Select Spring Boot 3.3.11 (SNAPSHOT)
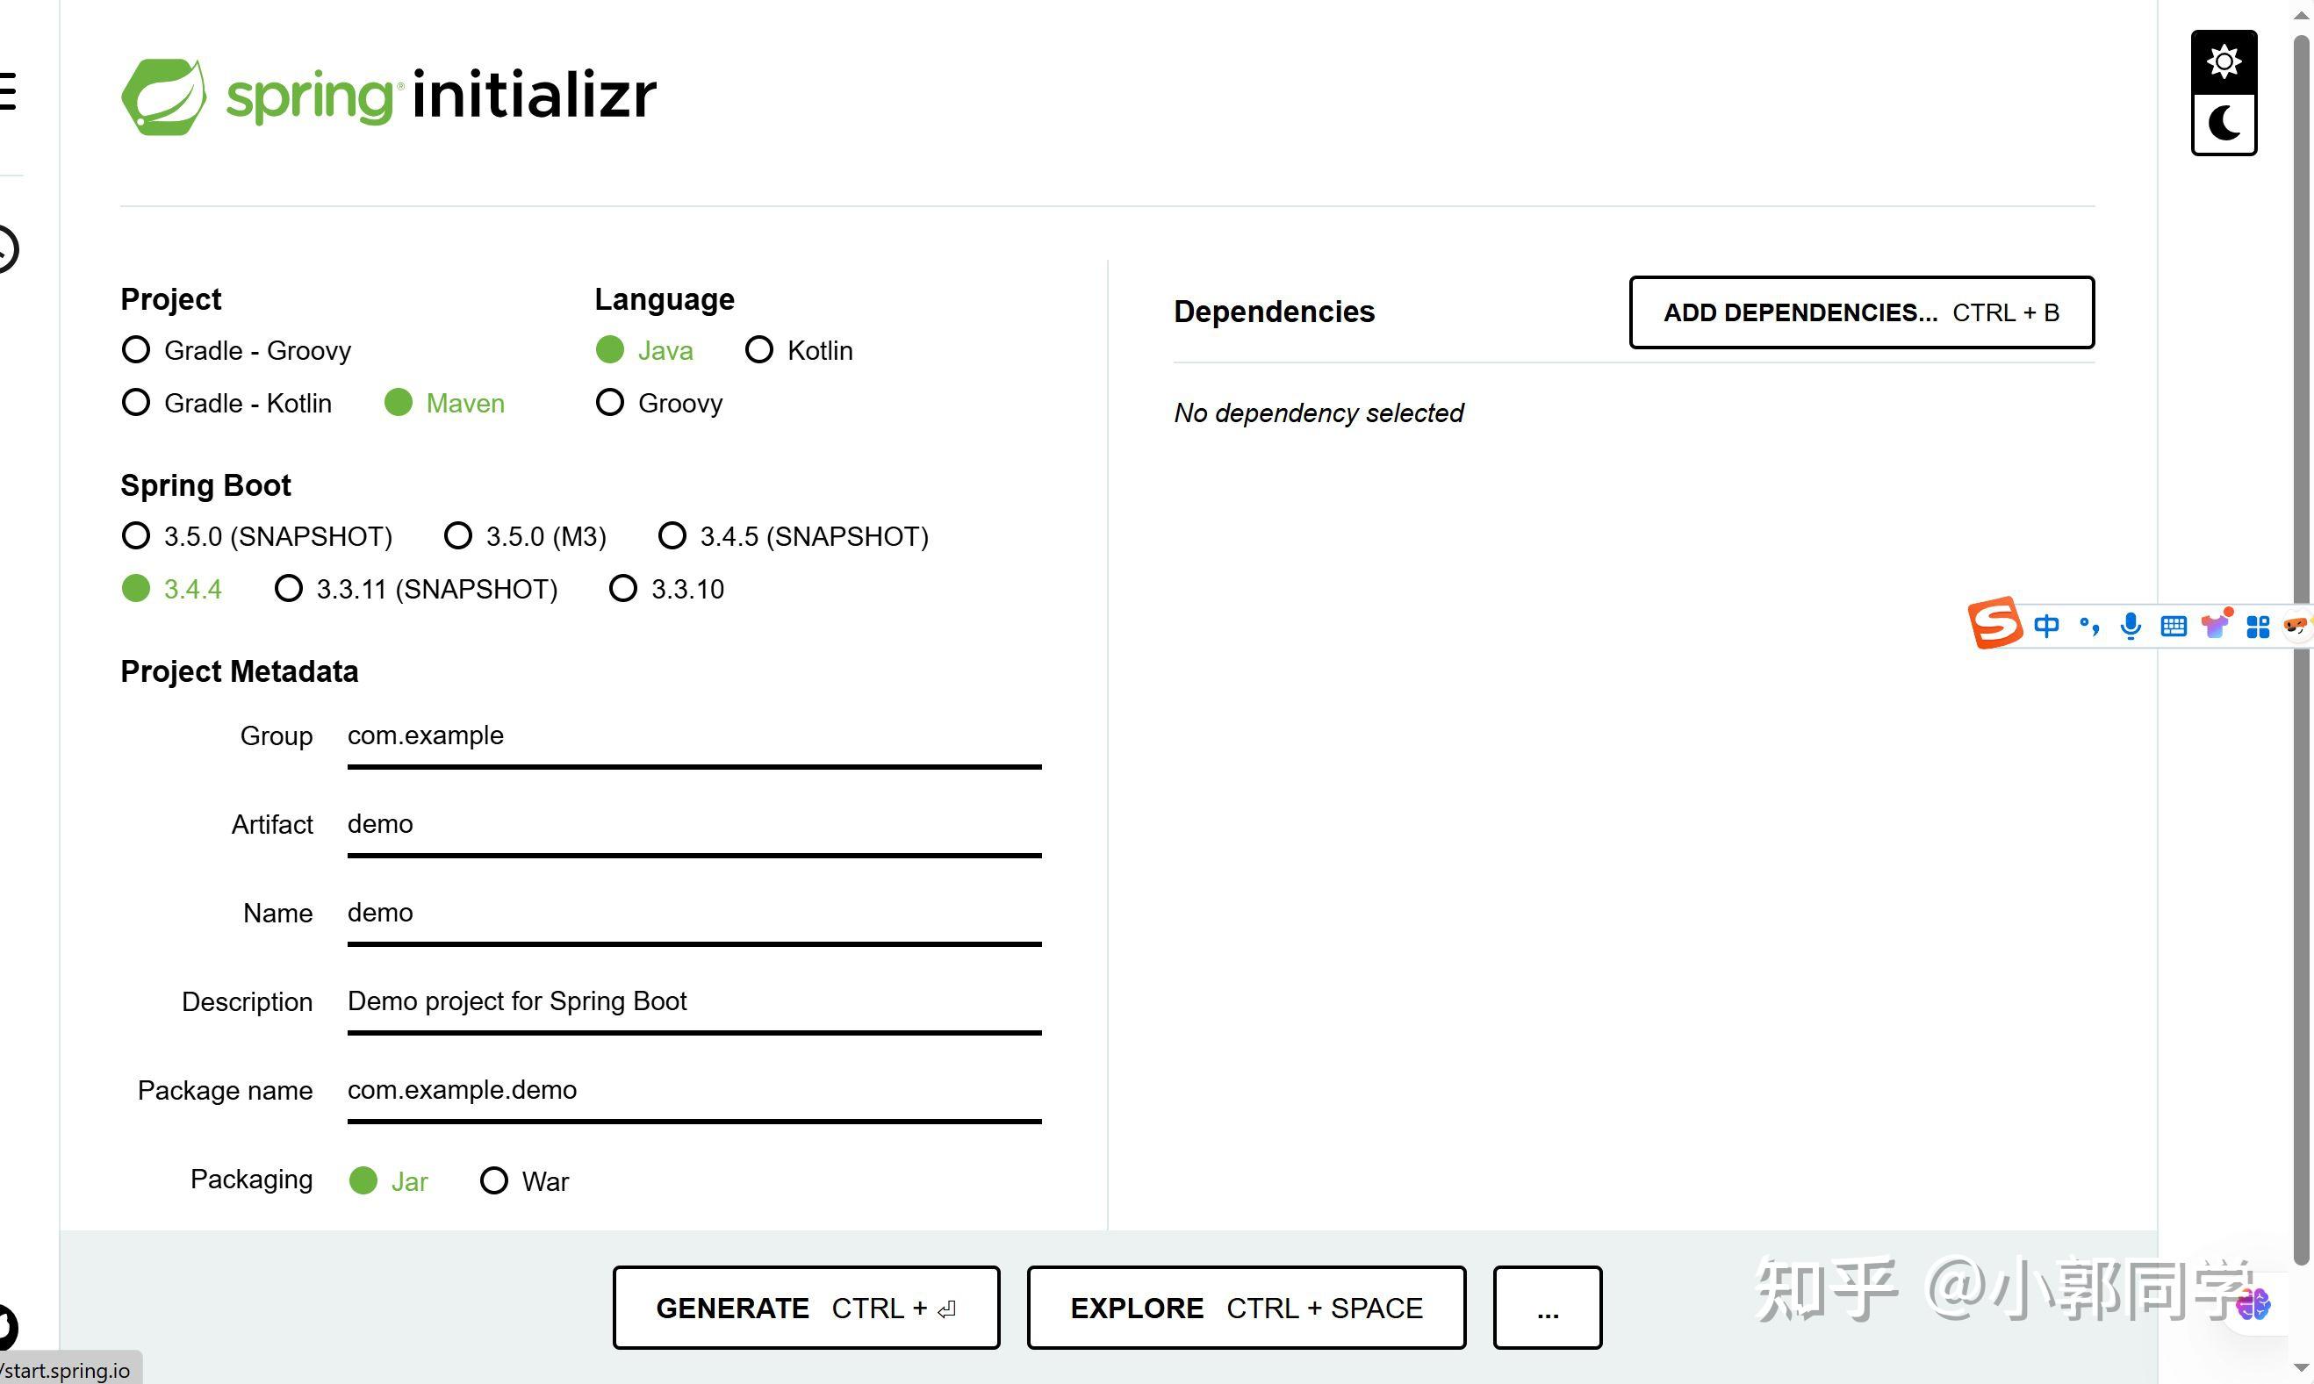2314x1384 pixels. click(416, 589)
